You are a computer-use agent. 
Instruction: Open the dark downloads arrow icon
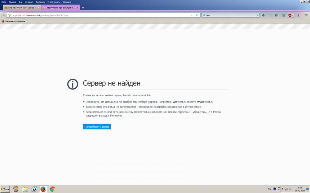click(x=263, y=15)
